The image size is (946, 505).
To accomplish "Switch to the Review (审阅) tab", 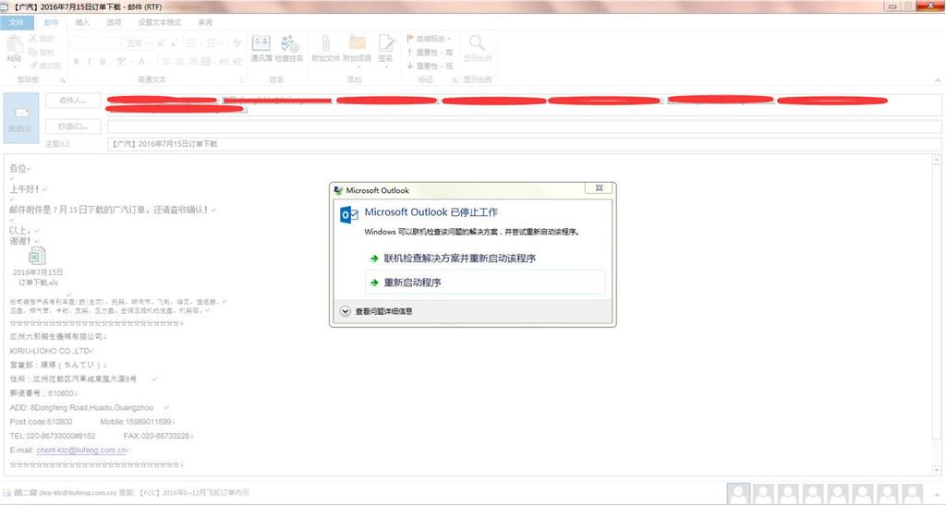I will tap(205, 22).
